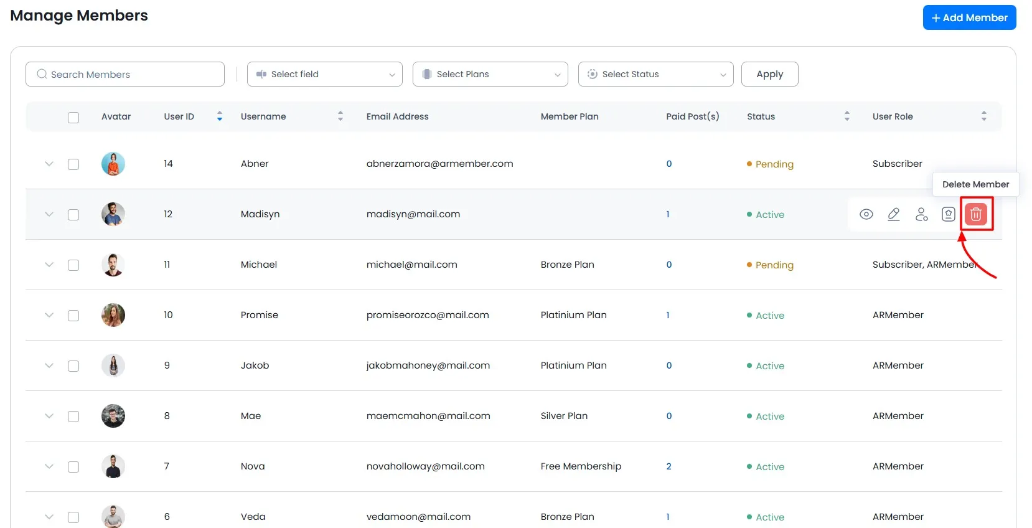The height and width of the screenshot is (528, 1032).
Task: Select the checkbox next to Promise
Action: coord(73,316)
